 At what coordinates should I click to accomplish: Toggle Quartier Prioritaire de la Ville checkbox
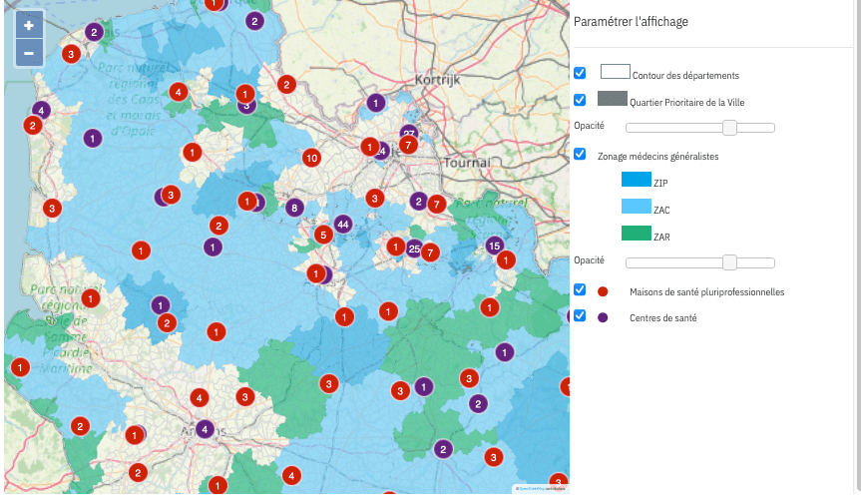(580, 100)
